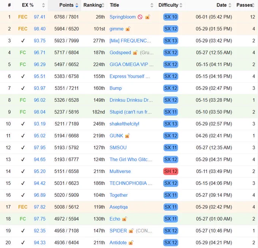
Task: Open the SMSOU song link
Action: [118, 148]
